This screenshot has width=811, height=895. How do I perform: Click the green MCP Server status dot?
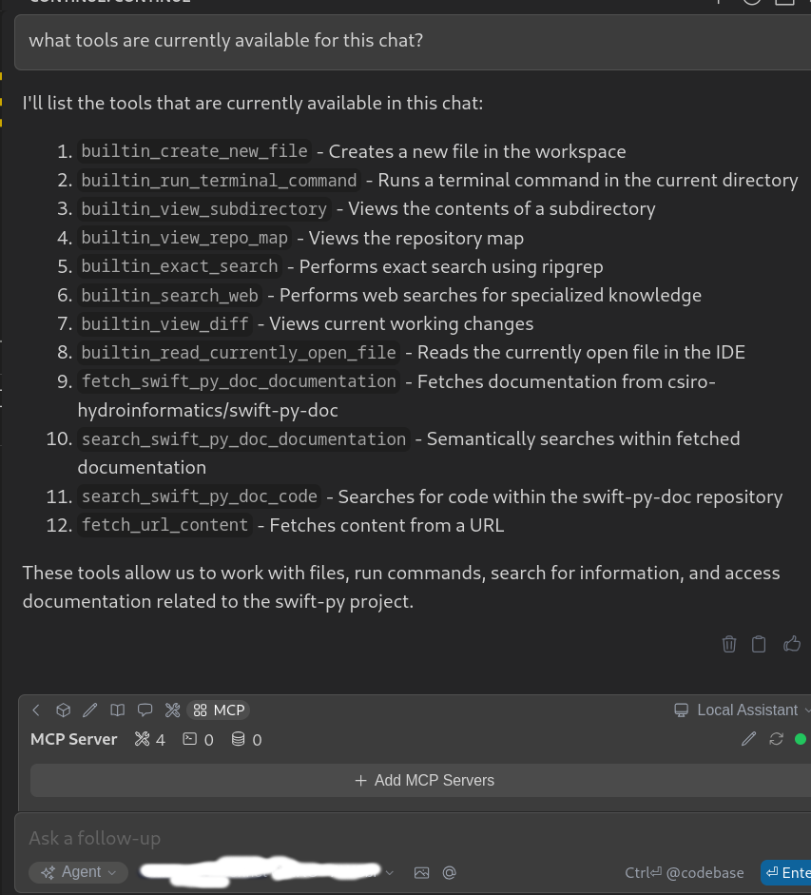point(801,739)
